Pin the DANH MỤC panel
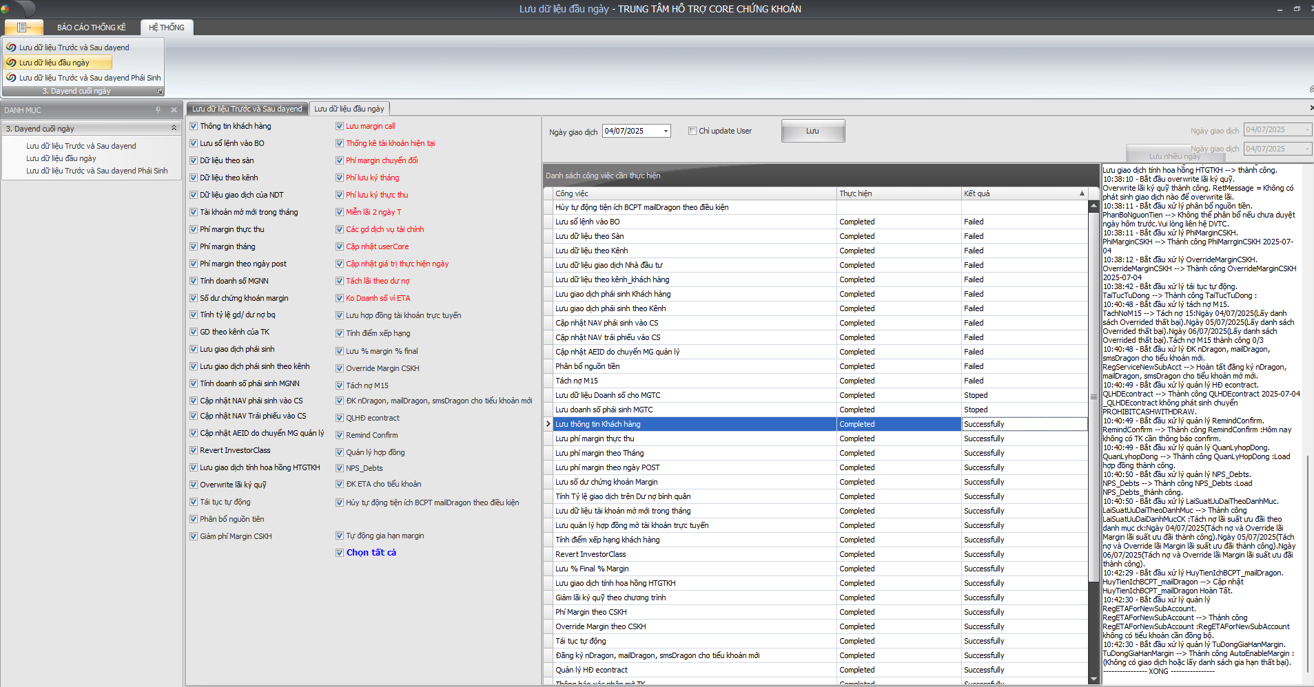The height and width of the screenshot is (687, 1314). point(158,110)
